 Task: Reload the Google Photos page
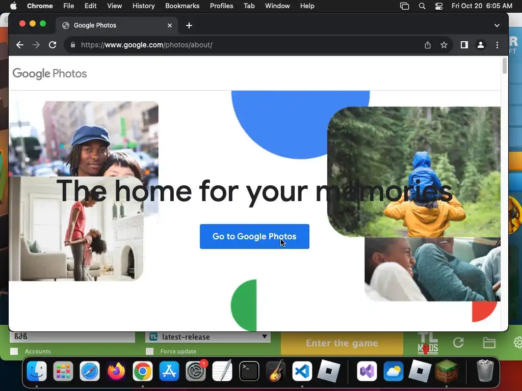pyautogui.click(x=53, y=45)
